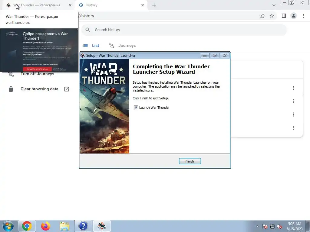310x232 pixels.
Task: Open the tab search dropdown arrow
Action: click(274, 5)
